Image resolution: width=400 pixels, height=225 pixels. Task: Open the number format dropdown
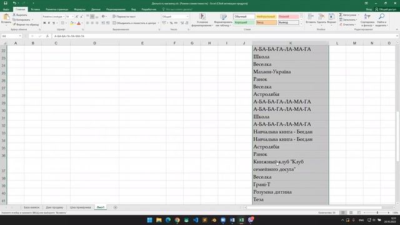187,17
